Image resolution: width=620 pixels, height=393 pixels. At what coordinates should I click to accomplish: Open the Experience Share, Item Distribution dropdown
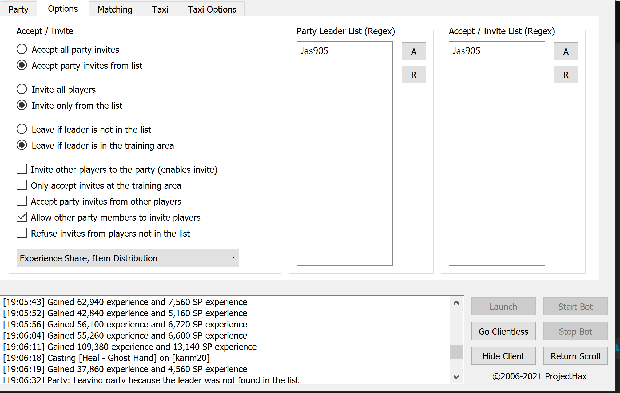tap(128, 258)
